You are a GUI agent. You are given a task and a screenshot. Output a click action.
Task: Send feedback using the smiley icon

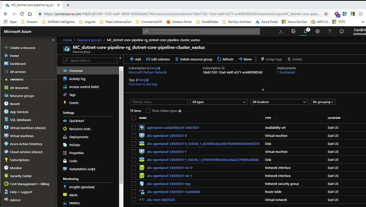(341, 31)
